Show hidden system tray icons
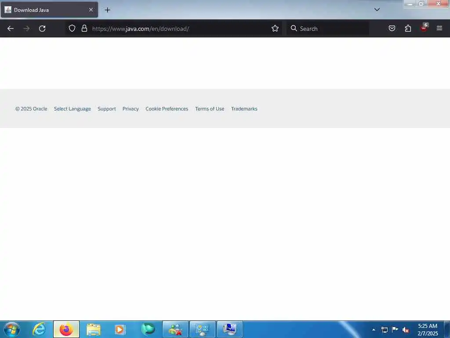The image size is (450, 338). point(374,330)
